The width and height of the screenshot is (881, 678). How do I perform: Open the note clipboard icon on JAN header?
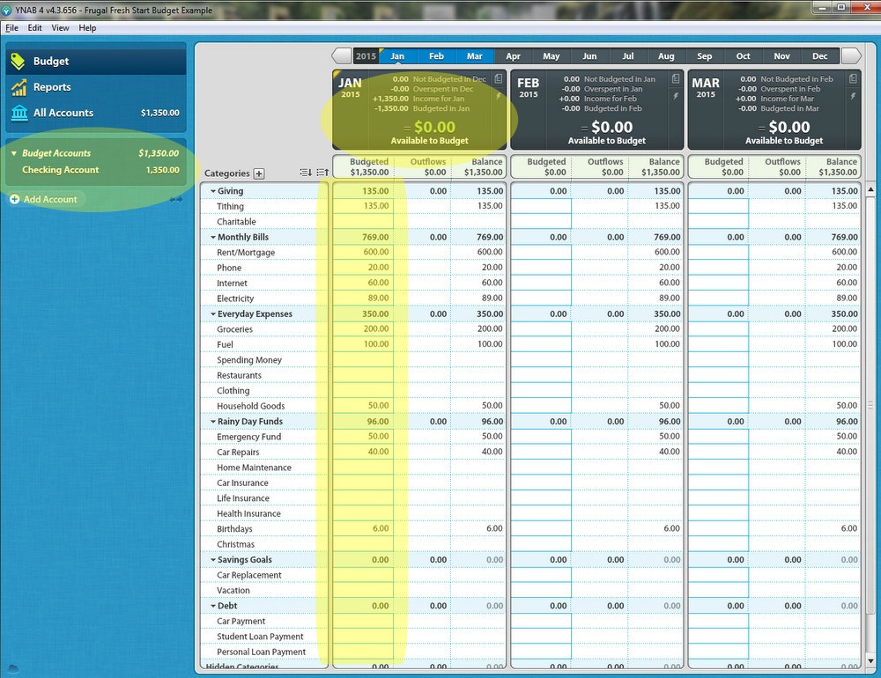click(498, 78)
